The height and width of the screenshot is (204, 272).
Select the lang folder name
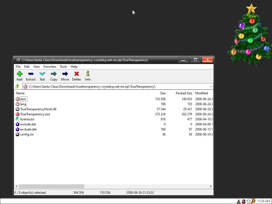23,104
